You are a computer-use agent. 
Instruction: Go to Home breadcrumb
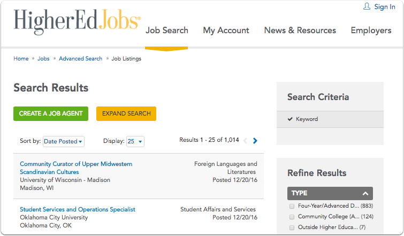(x=21, y=58)
